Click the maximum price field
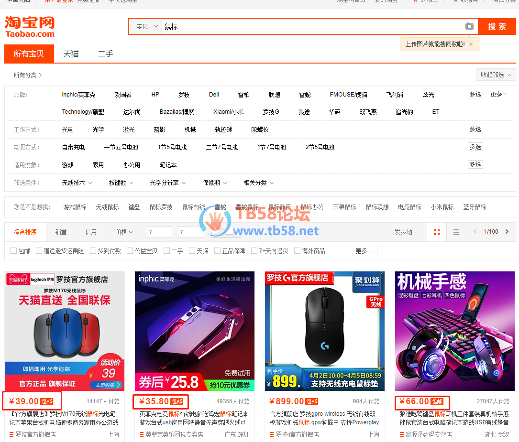The width and height of the screenshot is (519, 442). 191,232
